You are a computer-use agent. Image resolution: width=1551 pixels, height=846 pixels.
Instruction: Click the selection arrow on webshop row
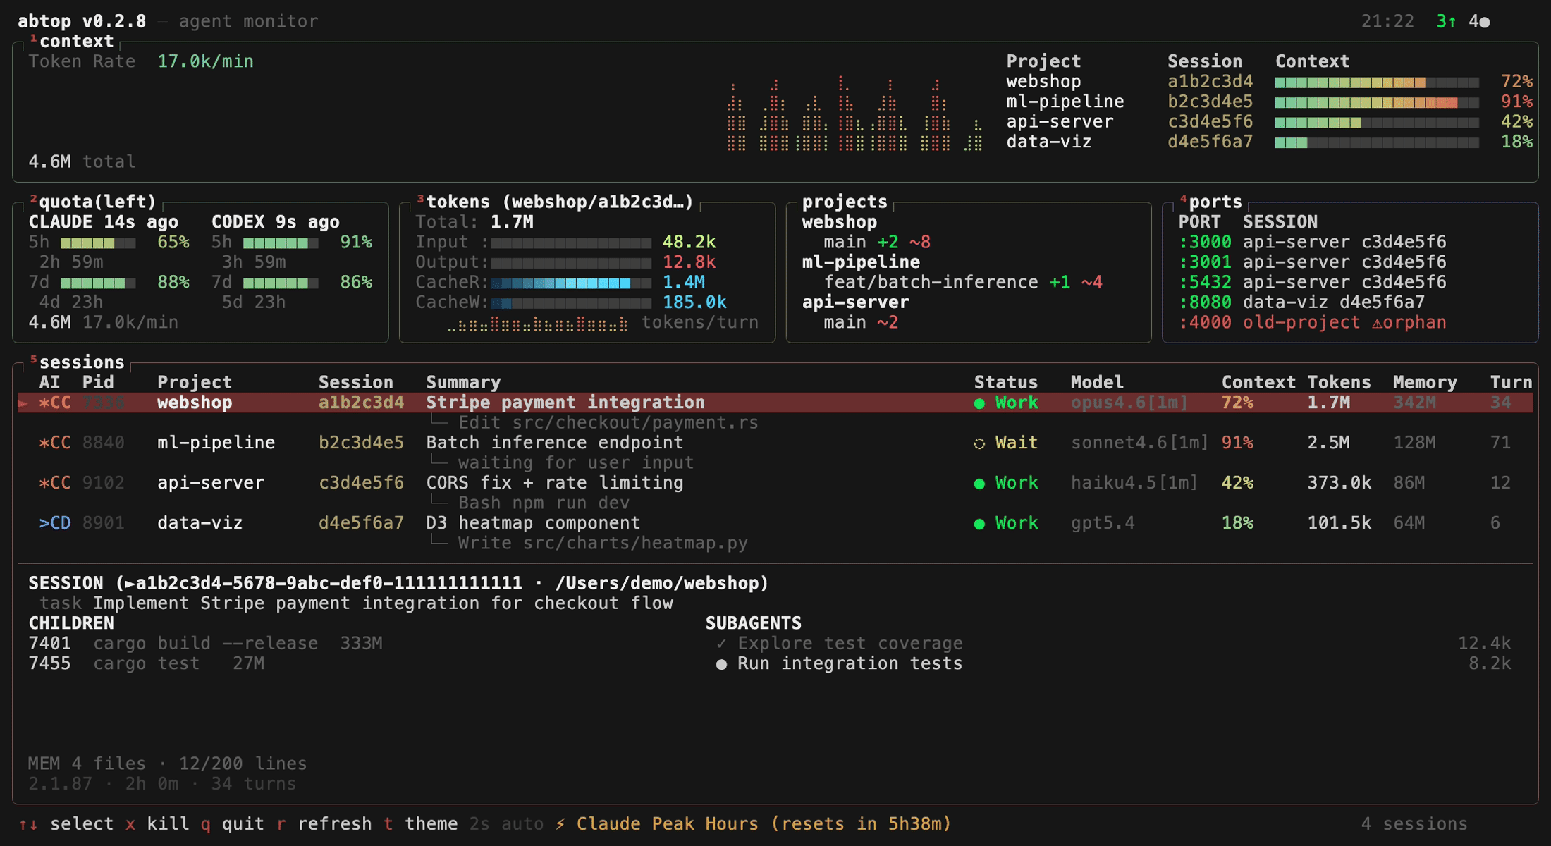(x=23, y=403)
